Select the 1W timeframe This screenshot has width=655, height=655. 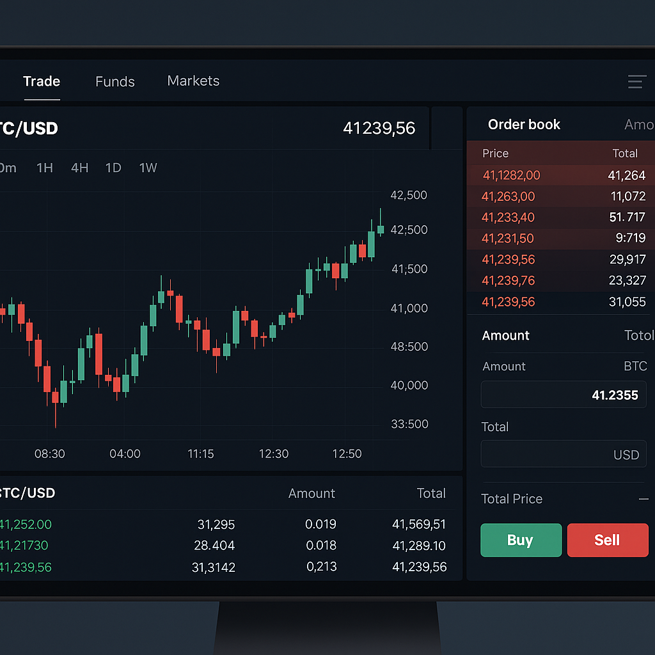(x=148, y=168)
